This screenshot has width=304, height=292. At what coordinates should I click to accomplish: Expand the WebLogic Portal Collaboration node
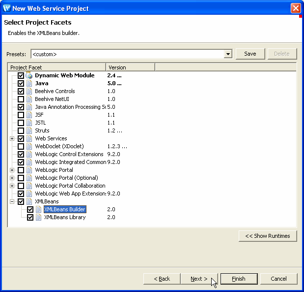click(x=12, y=186)
